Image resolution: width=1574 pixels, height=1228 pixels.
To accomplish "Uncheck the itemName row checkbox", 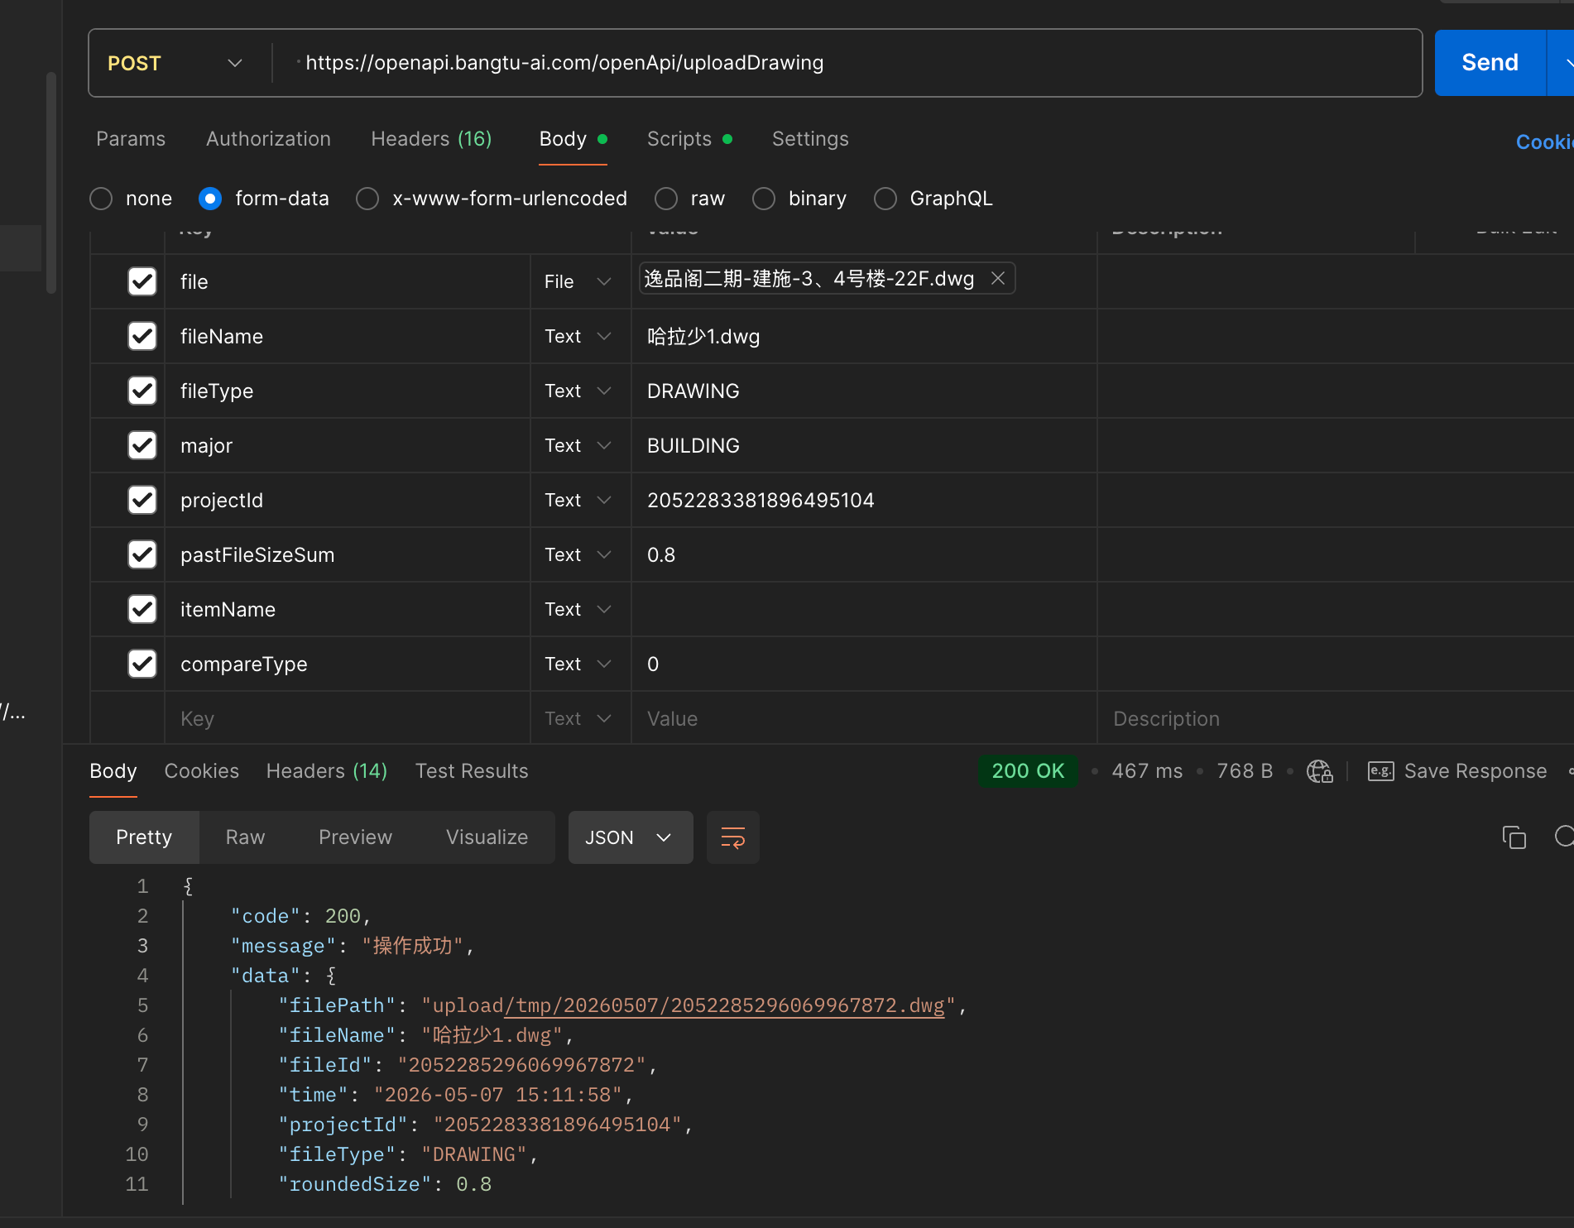I will tap(142, 609).
